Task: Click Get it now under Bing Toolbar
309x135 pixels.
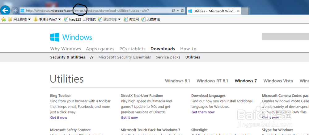Action: 58,117
